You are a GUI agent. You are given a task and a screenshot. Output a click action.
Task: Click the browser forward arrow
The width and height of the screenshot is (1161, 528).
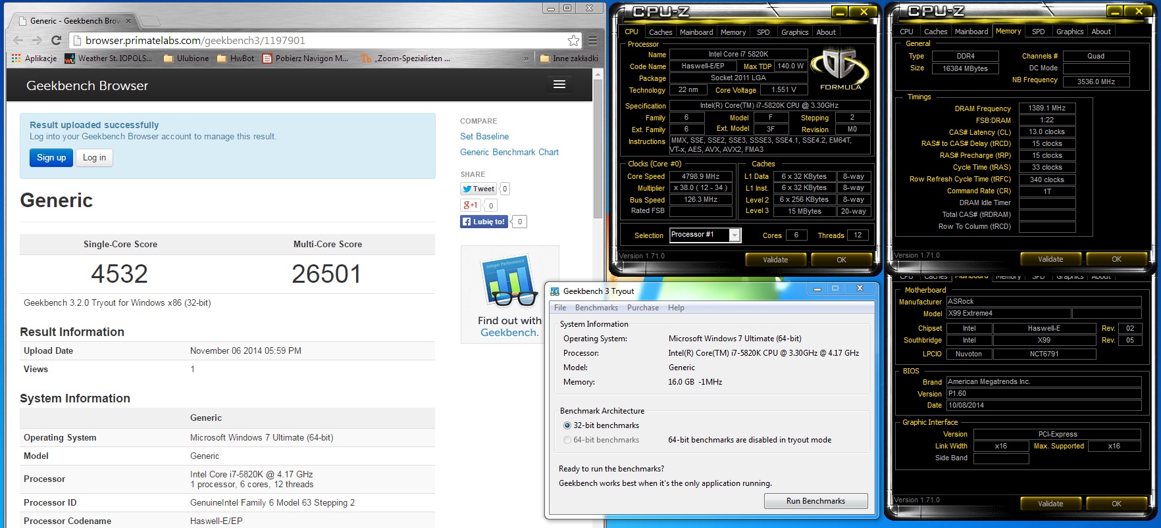37,40
